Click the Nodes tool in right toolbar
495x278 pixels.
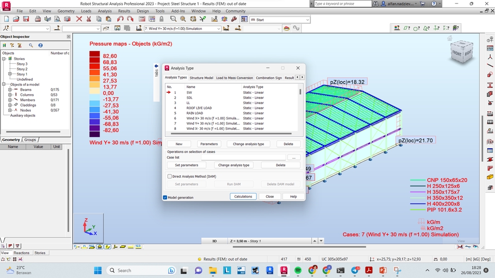(490, 57)
